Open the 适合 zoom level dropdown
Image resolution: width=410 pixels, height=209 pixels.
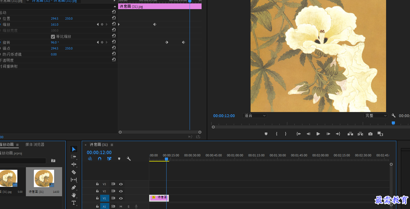coord(255,116)
